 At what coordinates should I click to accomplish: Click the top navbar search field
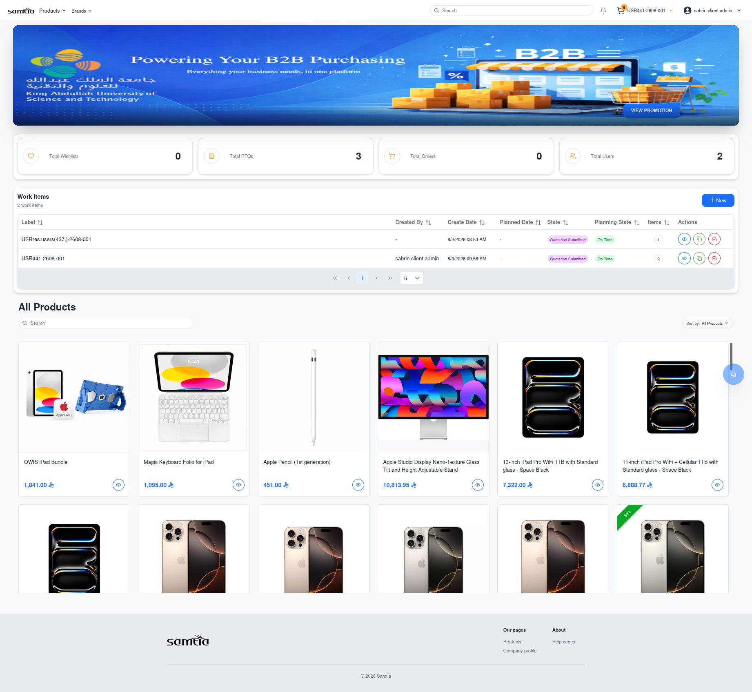click(512, 11)
